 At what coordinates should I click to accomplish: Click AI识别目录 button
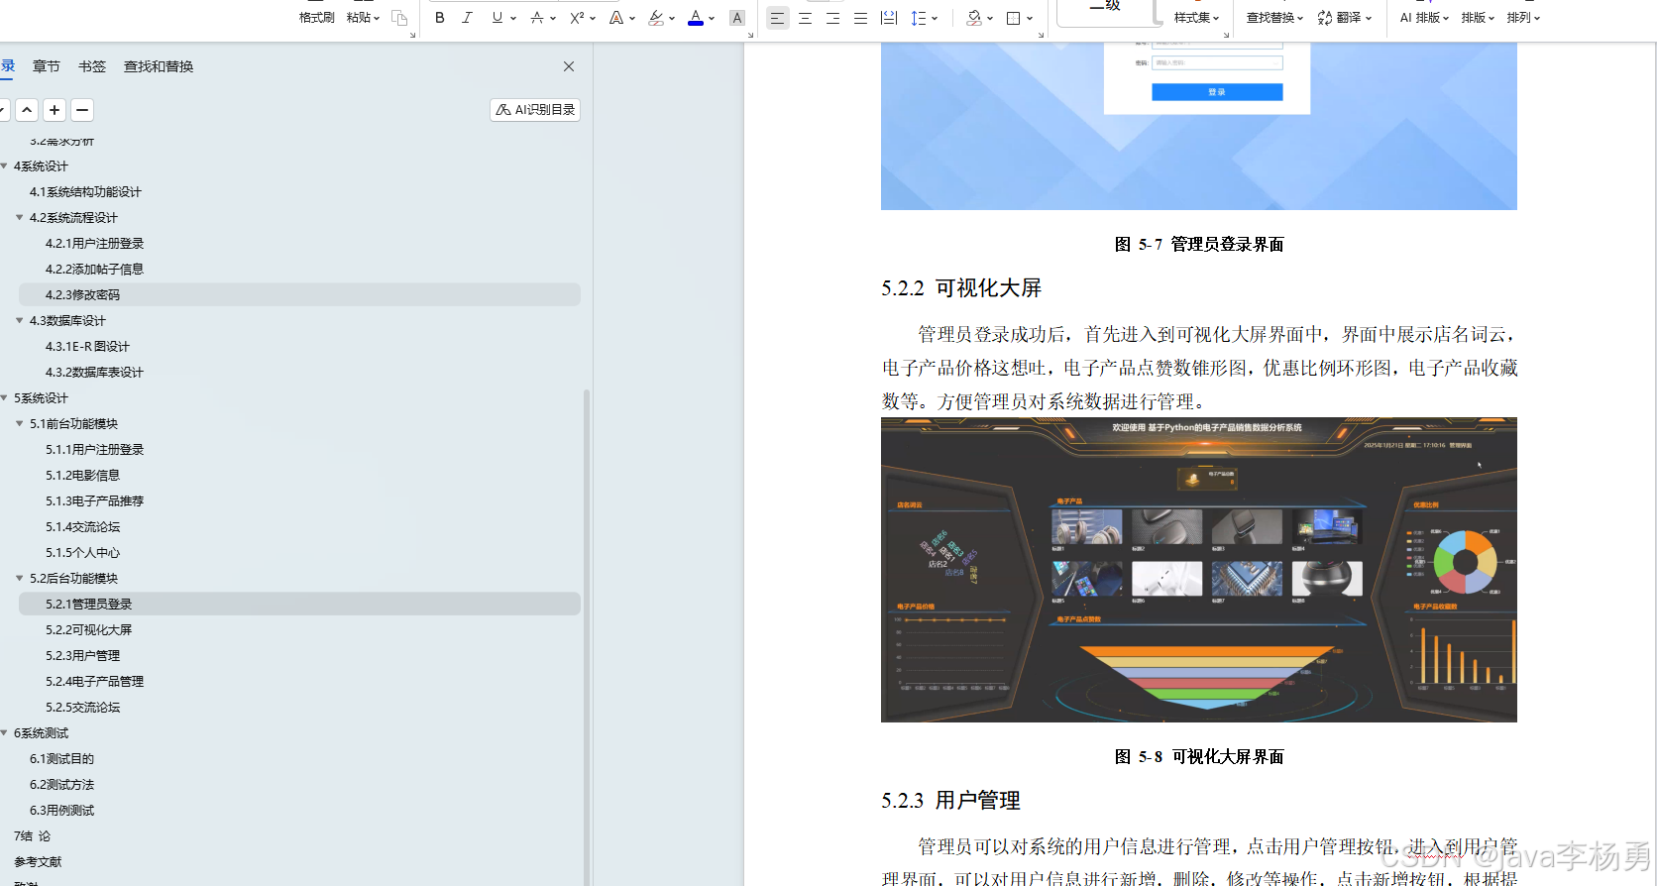535,110
